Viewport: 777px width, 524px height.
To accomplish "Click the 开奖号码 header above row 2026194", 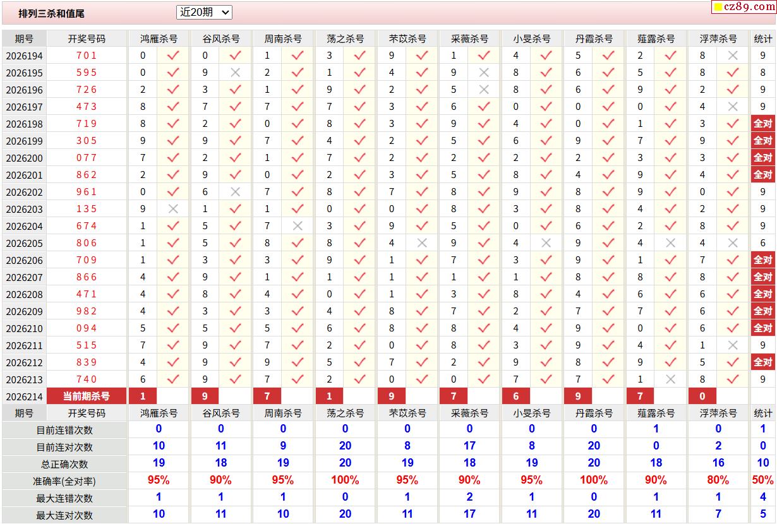I will (87, 39).
